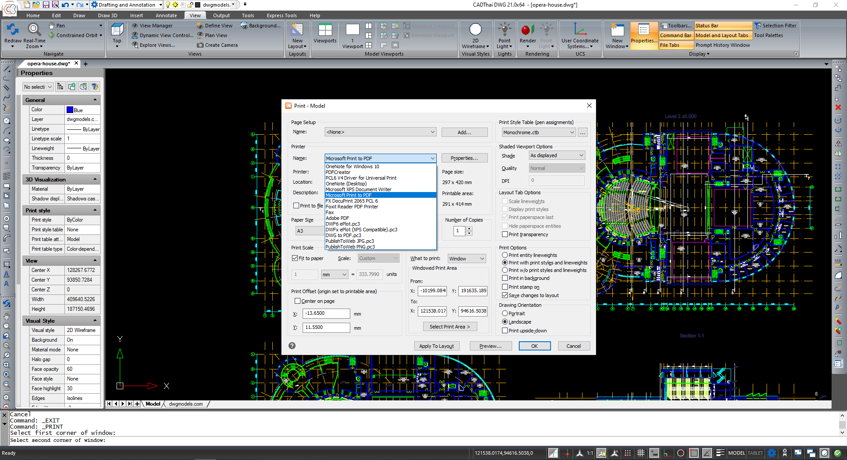
Task: Open the Drafting and Annotation workspace dropdown
Action: click(127, 5)
